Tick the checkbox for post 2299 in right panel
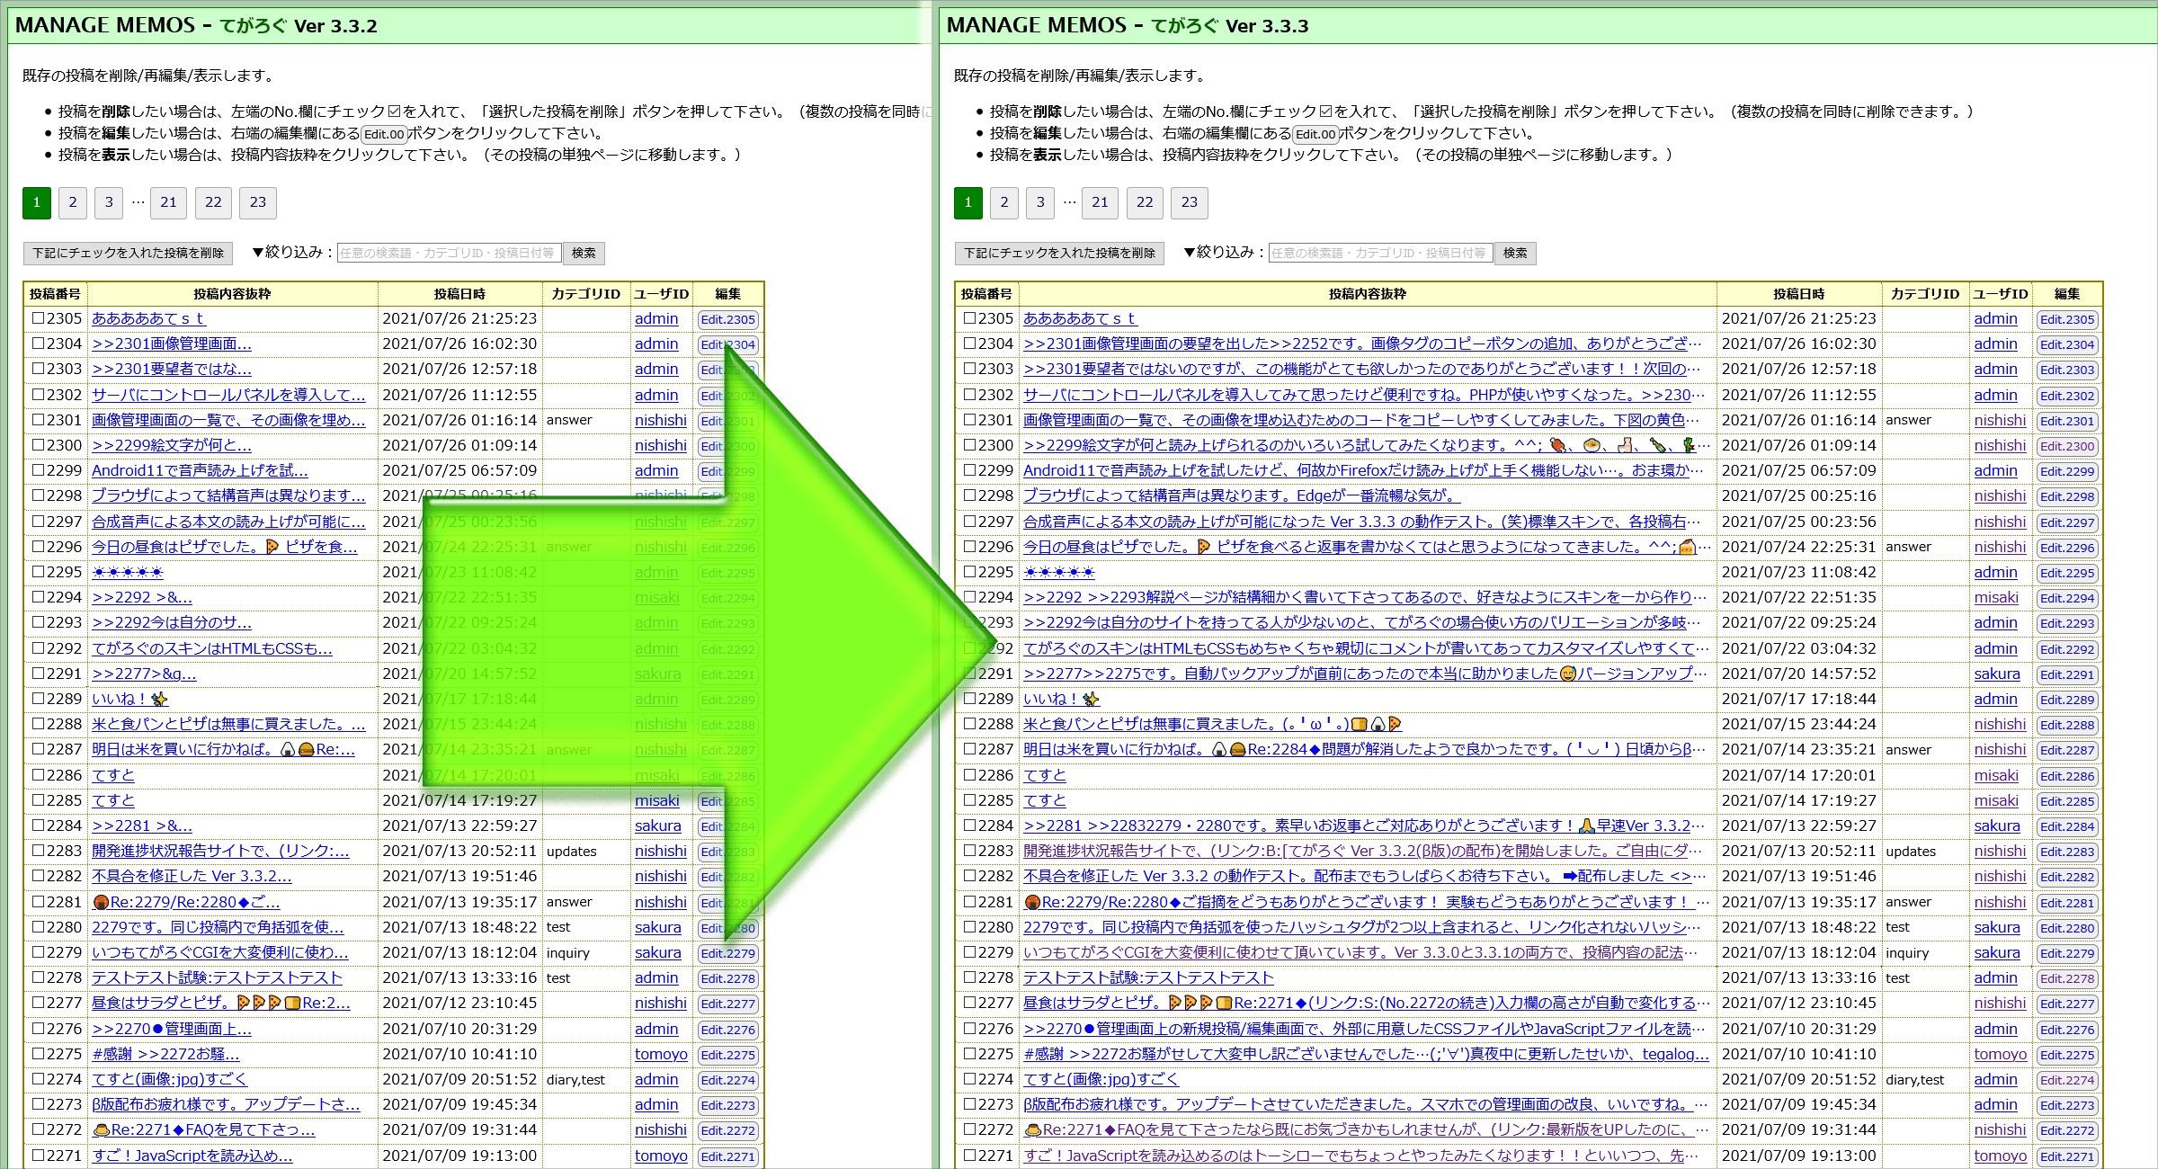Image resolution: width=2158 pixels, height=1169 pixels. pyautogui.click(x=970, y=470)
